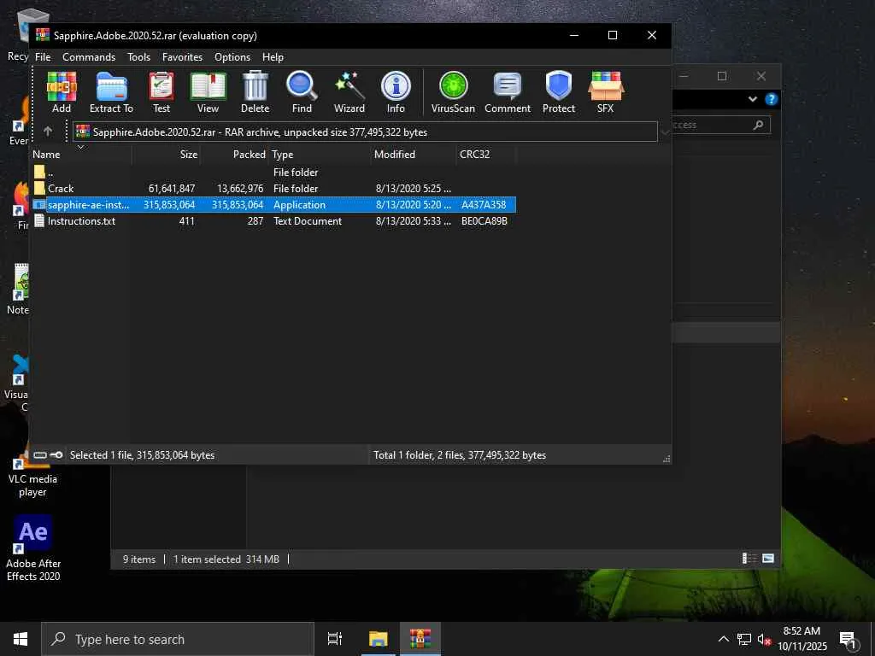Image resolution: width=875 pixels, height=656 pixels.
Task: Select the parent '..' folder entry
Action: coord(273,173)
